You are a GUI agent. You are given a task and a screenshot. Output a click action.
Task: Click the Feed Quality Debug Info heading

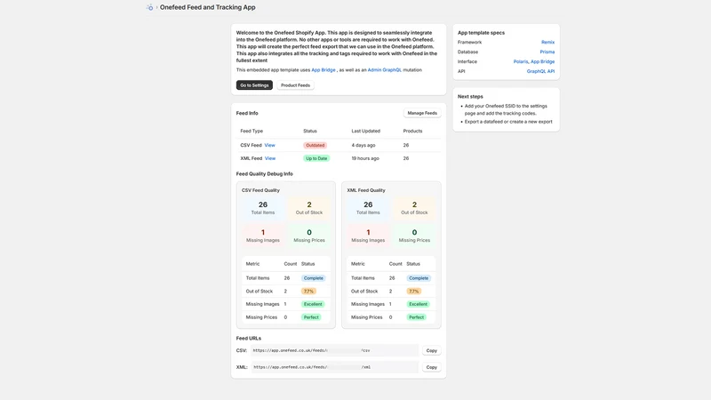(x=264, y=173)
